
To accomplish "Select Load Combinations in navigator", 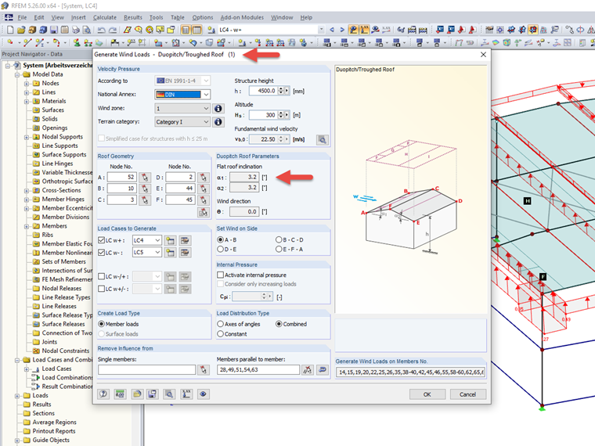I will tap(67, 378).
